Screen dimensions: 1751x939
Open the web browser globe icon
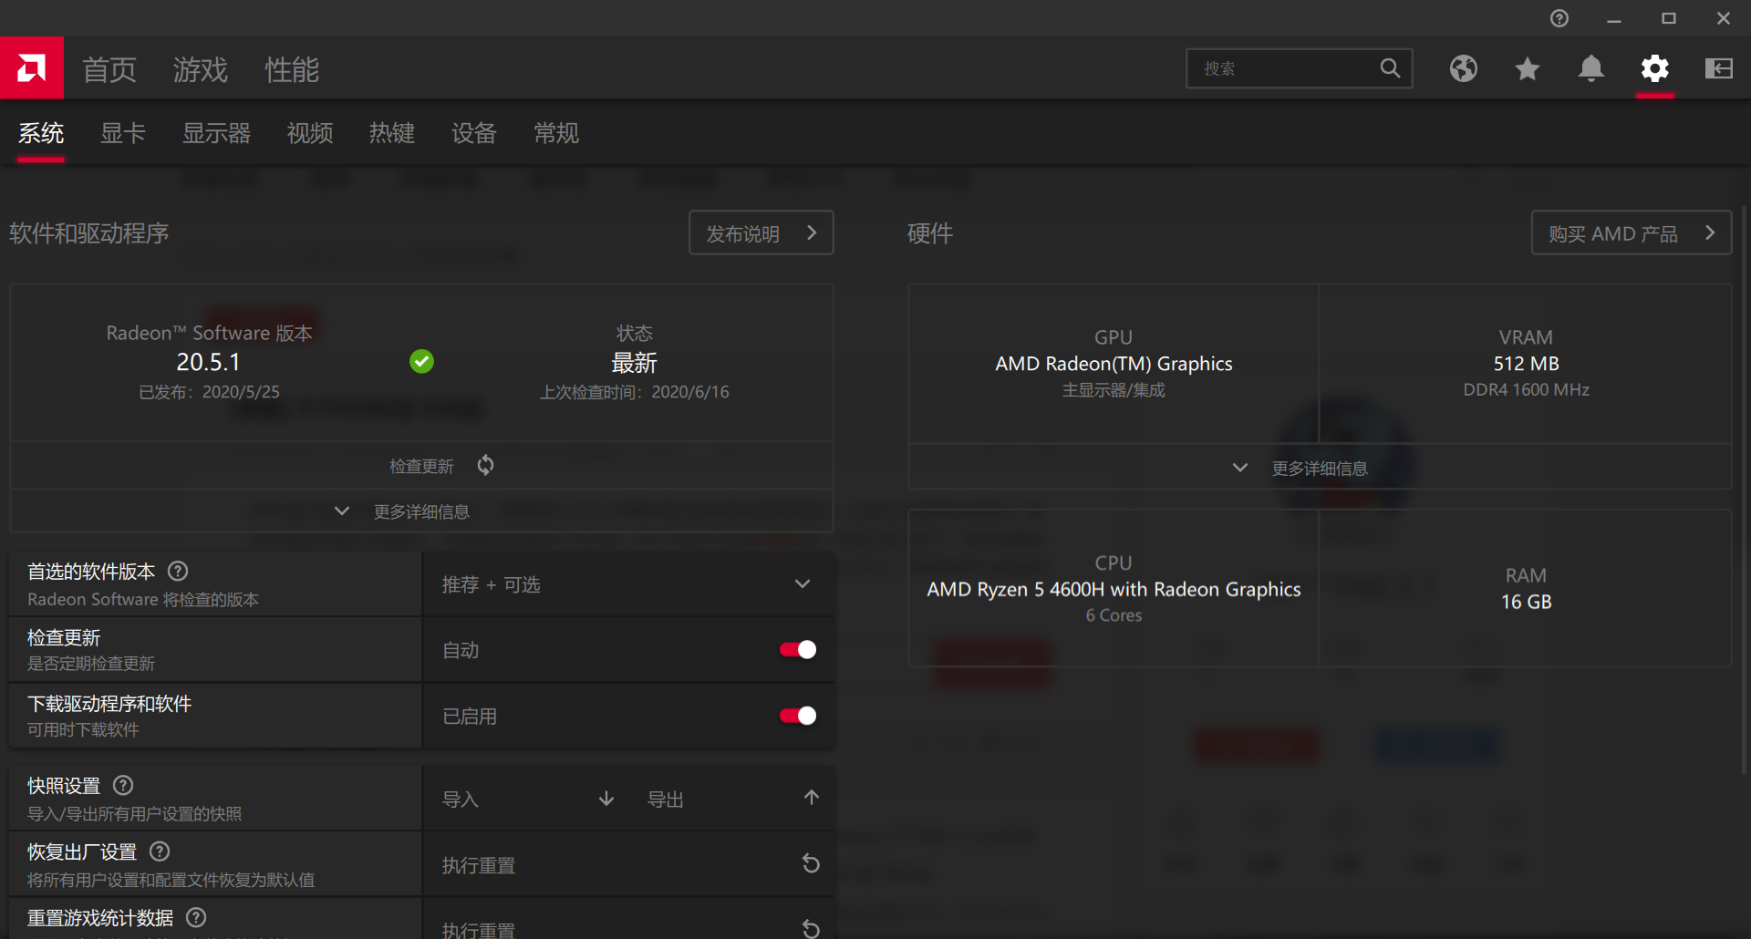(x=1464, y=68)
